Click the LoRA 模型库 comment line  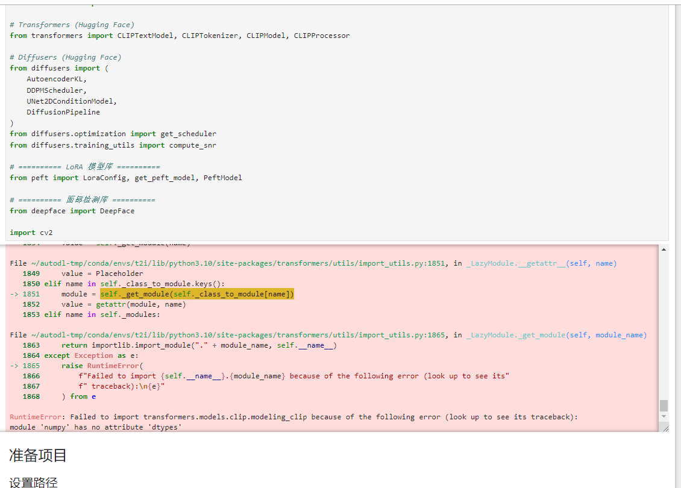pyautogui.click(x=85, y=167)
